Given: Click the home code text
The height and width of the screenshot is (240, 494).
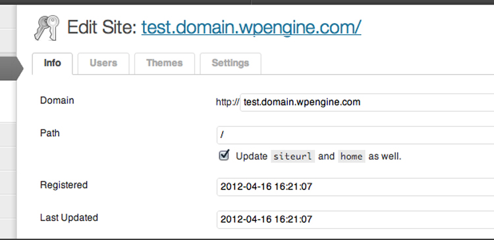Looking at the screenshot, I should point(352,156).
